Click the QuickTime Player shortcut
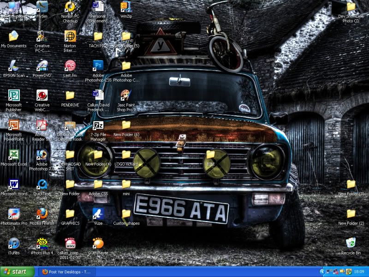The height and width of the screenshot is (277, 369). [42, 184]
